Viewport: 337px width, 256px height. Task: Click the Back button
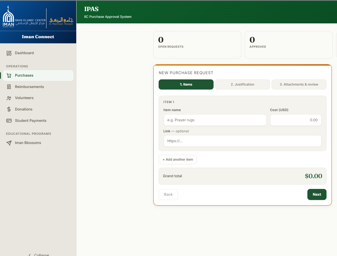(168, 194)
